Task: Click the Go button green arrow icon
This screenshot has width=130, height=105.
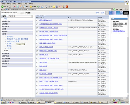Action: tap(114, 9)
